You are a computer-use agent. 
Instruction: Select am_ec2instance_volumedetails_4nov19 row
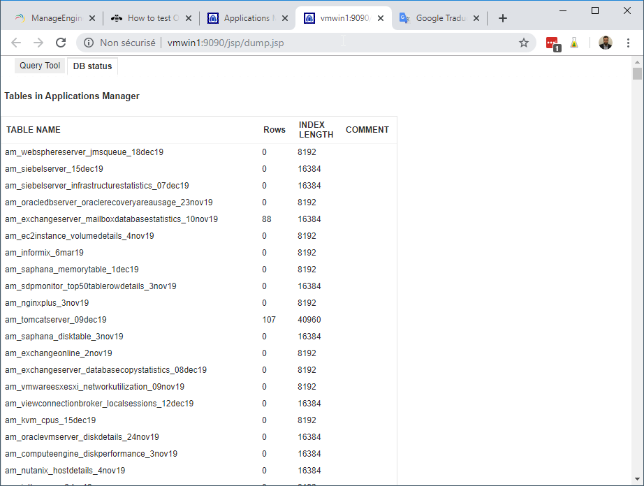tap(199, 236)
